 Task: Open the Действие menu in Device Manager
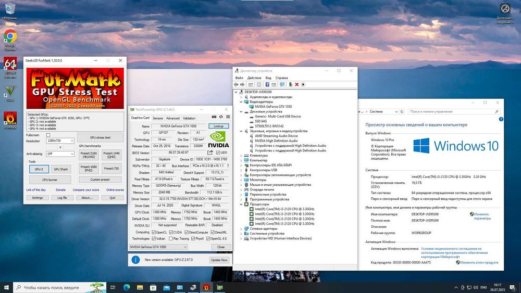click(x=254, y=78)
